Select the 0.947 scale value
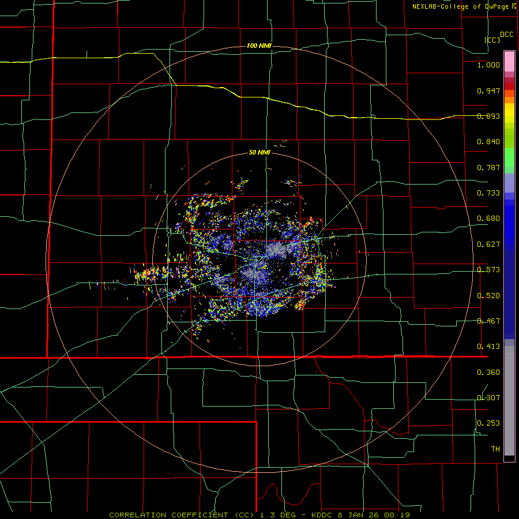Viewport: 519px width, 519px height. click(x=488, y=91)
